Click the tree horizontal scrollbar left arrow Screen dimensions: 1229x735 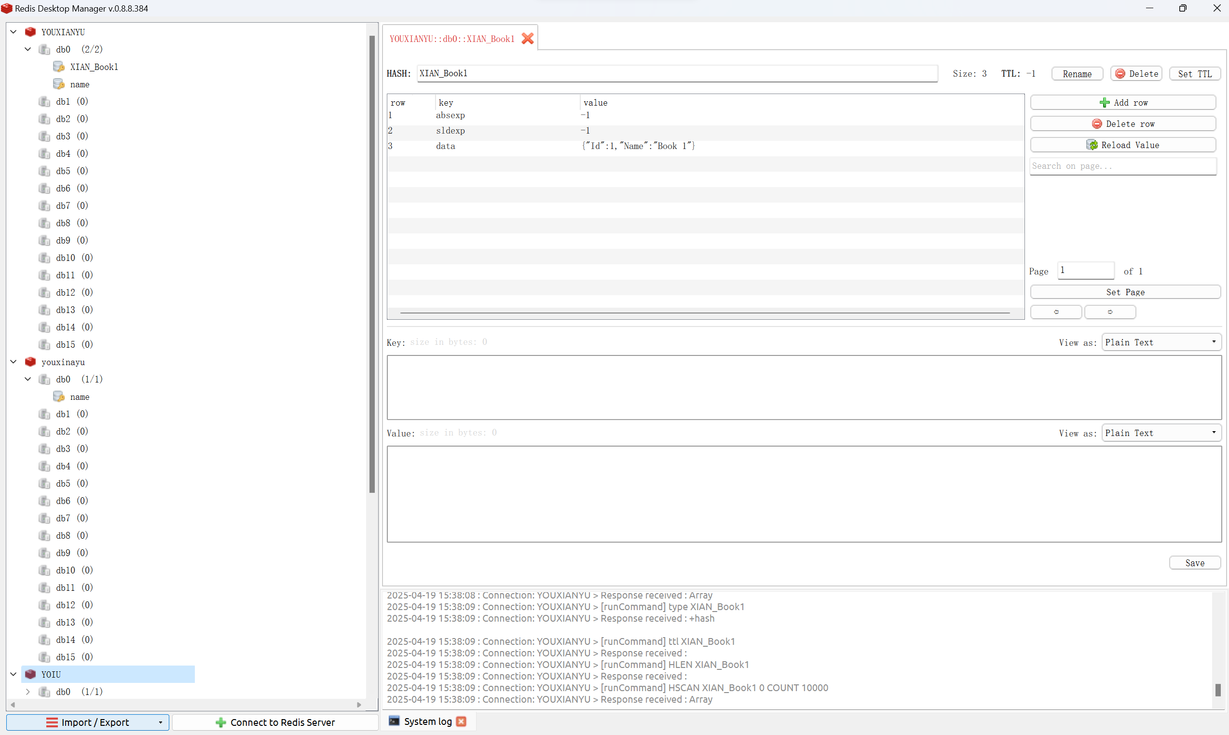13,704
